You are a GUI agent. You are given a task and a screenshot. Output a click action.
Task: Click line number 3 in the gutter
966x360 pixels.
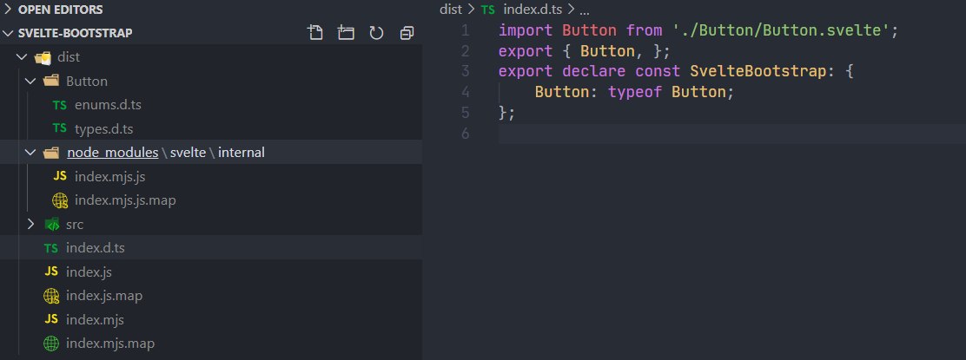click(465, 71)
